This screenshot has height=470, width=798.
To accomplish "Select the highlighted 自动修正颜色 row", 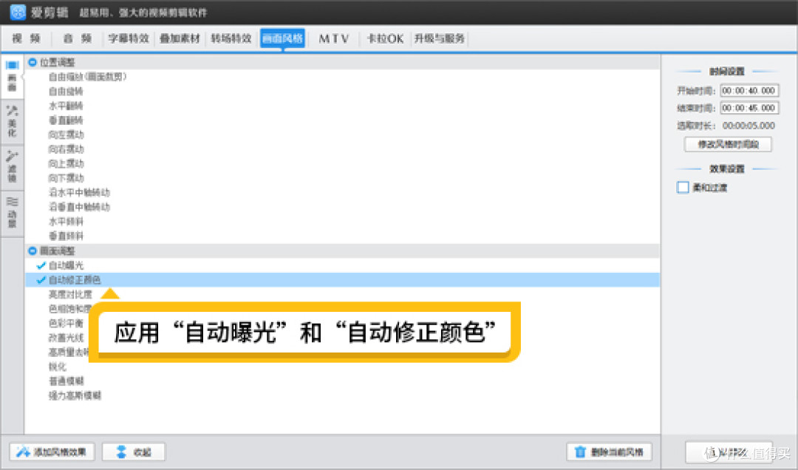I will [343, 279].
